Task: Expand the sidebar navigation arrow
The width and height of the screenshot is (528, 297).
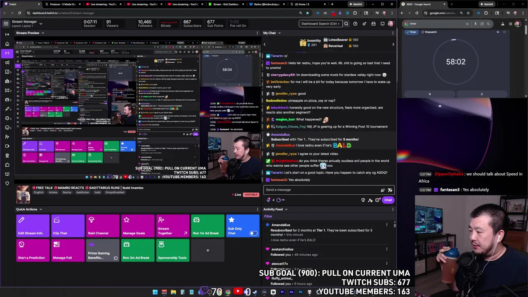Action: (7, 34)
